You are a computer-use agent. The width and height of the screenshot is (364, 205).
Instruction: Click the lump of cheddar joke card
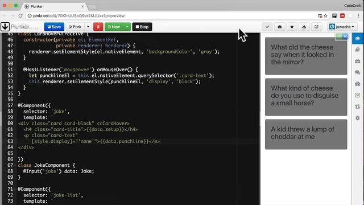[306, 134]
